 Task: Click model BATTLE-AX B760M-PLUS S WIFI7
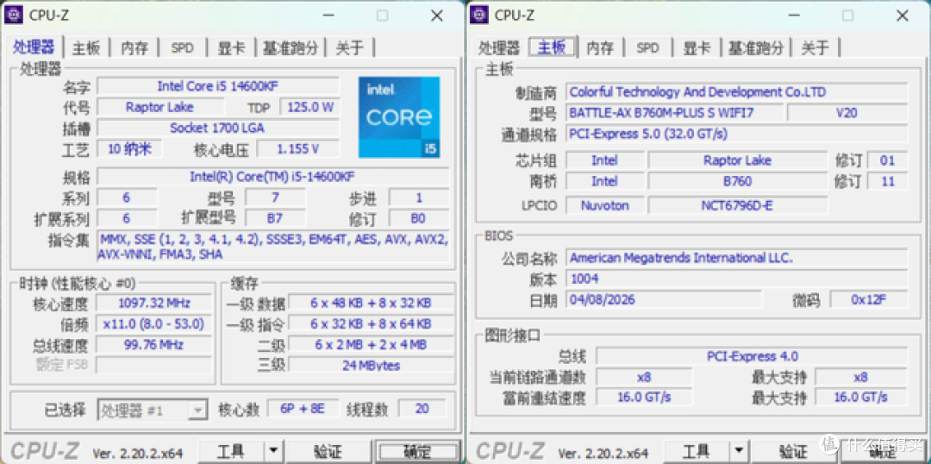(674, 112)
